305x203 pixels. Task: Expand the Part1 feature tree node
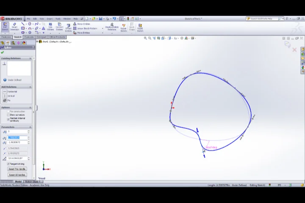tap(37, 41)
